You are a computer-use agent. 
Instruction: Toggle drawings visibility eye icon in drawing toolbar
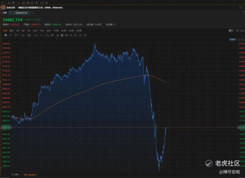pyautogui.click(x=71, y=35)
